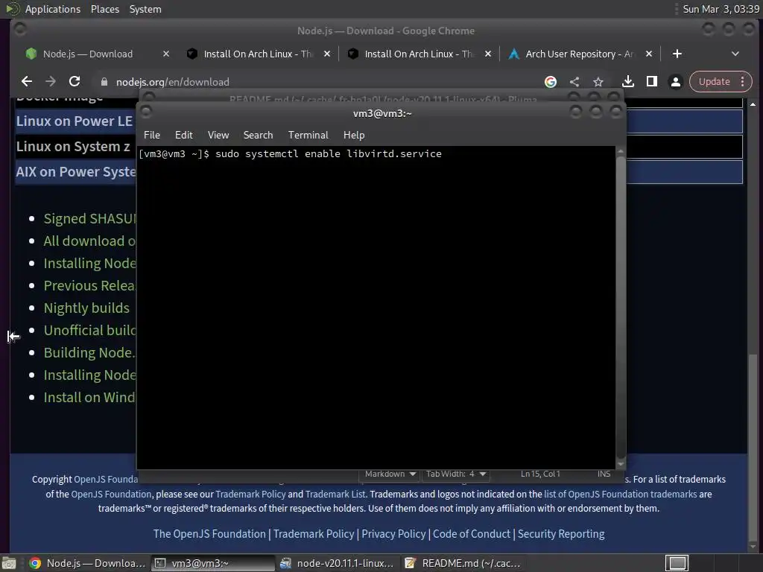Go forward in Chrome
The image size is (763, 572).
(50, 82)
